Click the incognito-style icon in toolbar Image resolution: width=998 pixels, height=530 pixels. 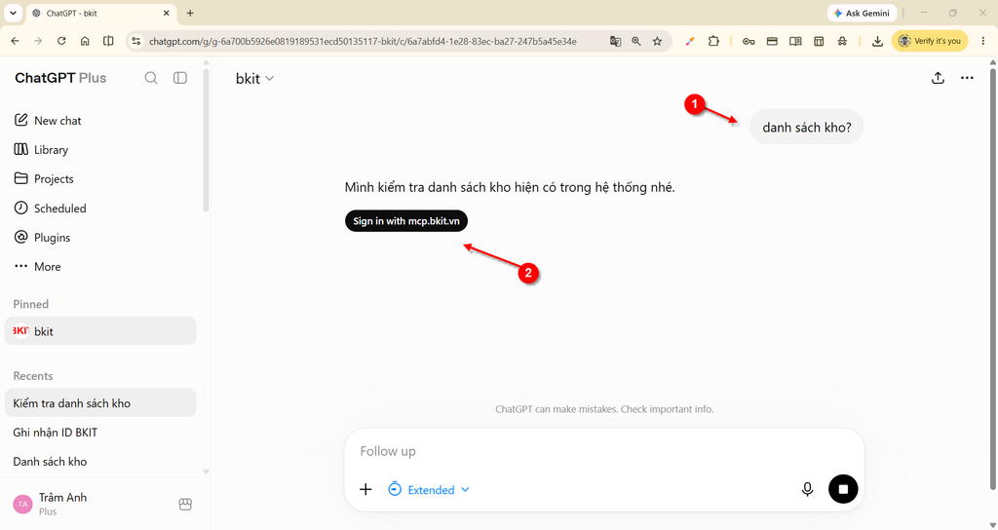pyautogui.click(x=842, y=41)
